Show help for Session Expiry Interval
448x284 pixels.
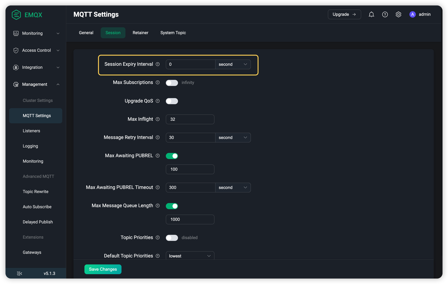pos(158,64)
